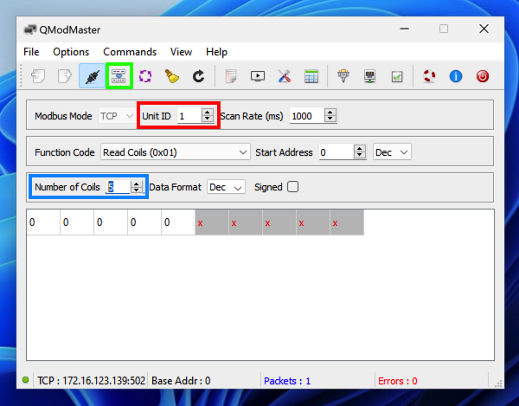Increase the Number of Coils value
The width and height of the screenshot is (519, 406).
[137, 184]
